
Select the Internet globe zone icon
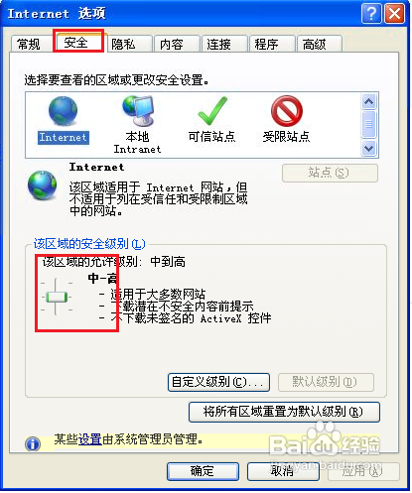click(63, 111)
